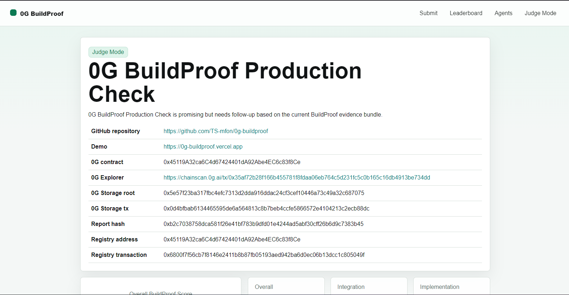Click the Overall score card
The image size is (569, 295).
click(x=286, y=286)
